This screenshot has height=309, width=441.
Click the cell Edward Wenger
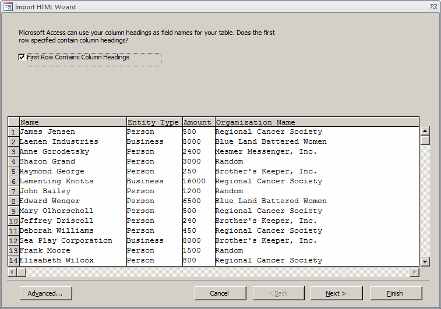(73, 201)
